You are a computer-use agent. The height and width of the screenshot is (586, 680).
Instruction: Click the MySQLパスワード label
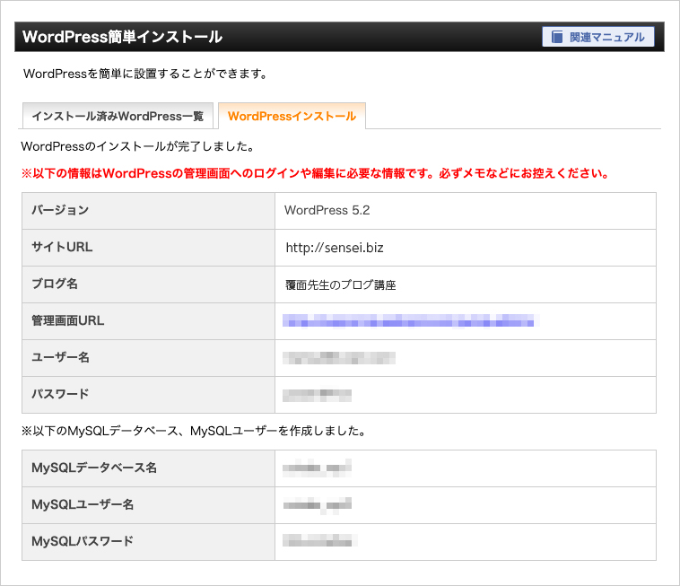click(83, 541)
